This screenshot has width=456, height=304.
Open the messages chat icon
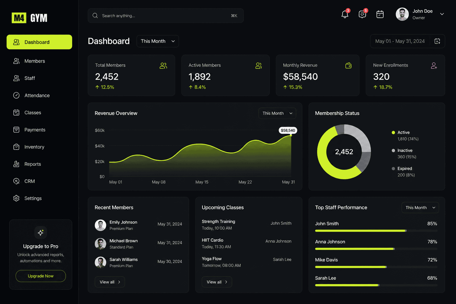click(362, 14)
